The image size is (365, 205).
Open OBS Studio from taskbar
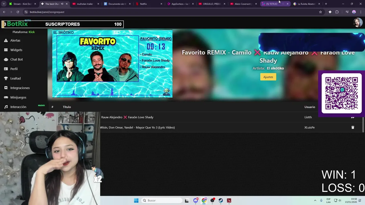pos(212,200)
